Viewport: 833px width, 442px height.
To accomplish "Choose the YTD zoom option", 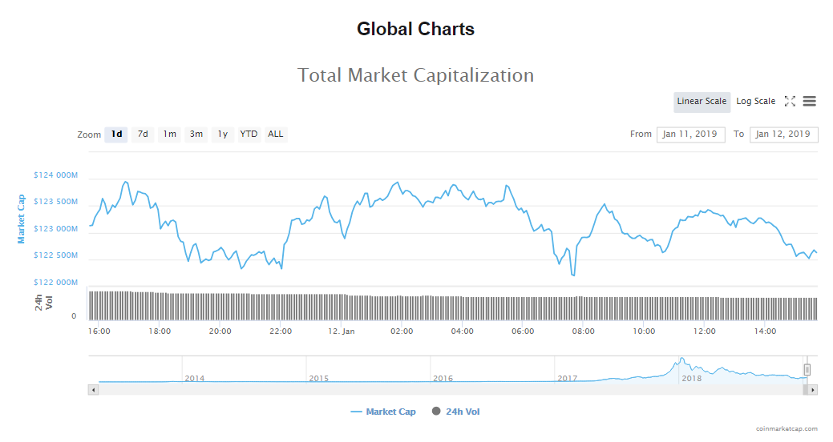I will coord(249,134).
